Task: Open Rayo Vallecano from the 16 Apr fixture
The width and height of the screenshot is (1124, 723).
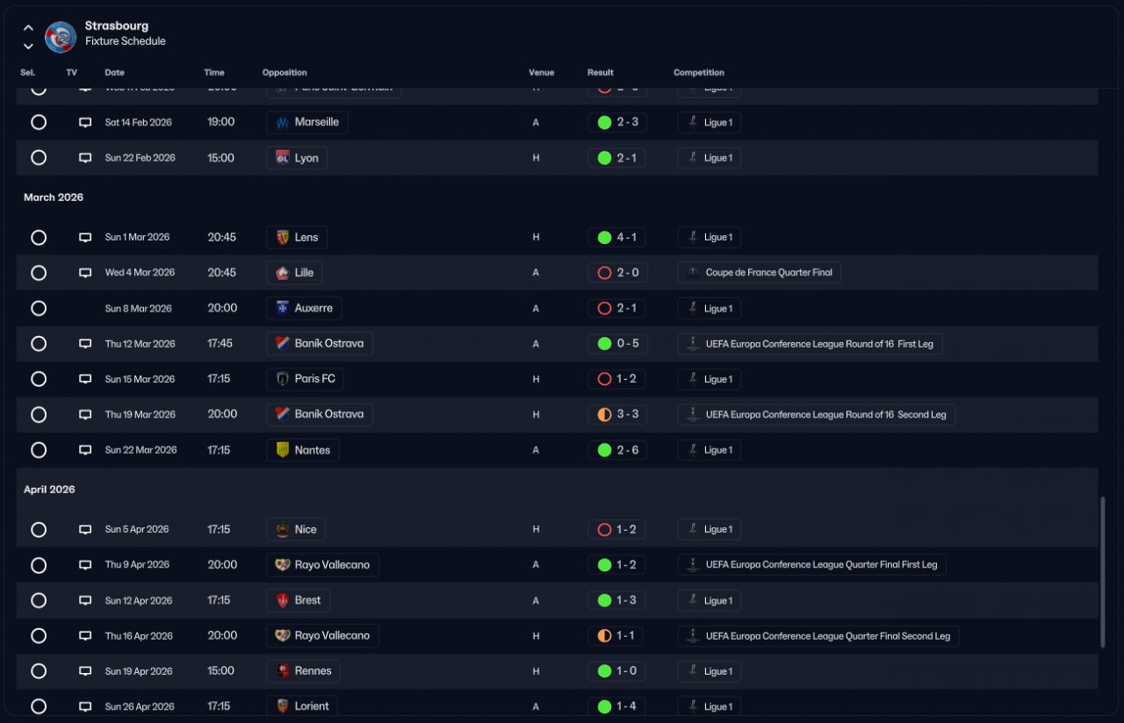Action: (323, 636)
